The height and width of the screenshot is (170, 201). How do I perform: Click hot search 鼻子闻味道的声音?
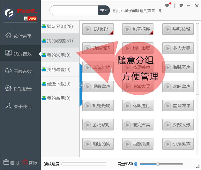(139, 11)
